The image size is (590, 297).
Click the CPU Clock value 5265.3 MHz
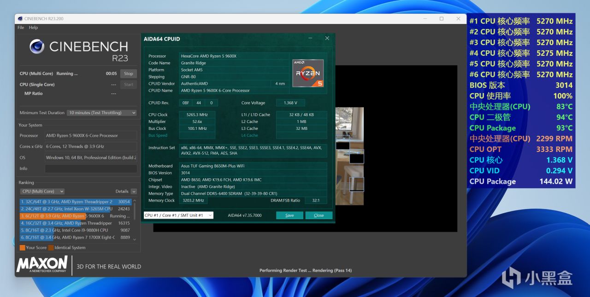point(197,115)
